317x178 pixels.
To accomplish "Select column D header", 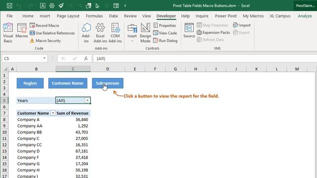I will point(107,69).
